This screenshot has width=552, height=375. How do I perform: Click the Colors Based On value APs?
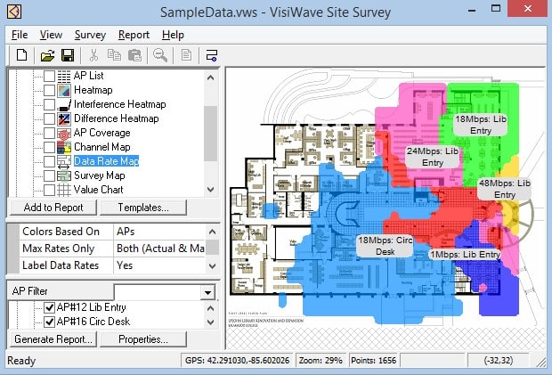159,232
